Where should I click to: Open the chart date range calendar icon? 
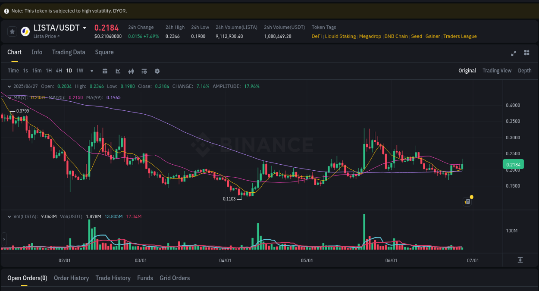pos(105,70)
